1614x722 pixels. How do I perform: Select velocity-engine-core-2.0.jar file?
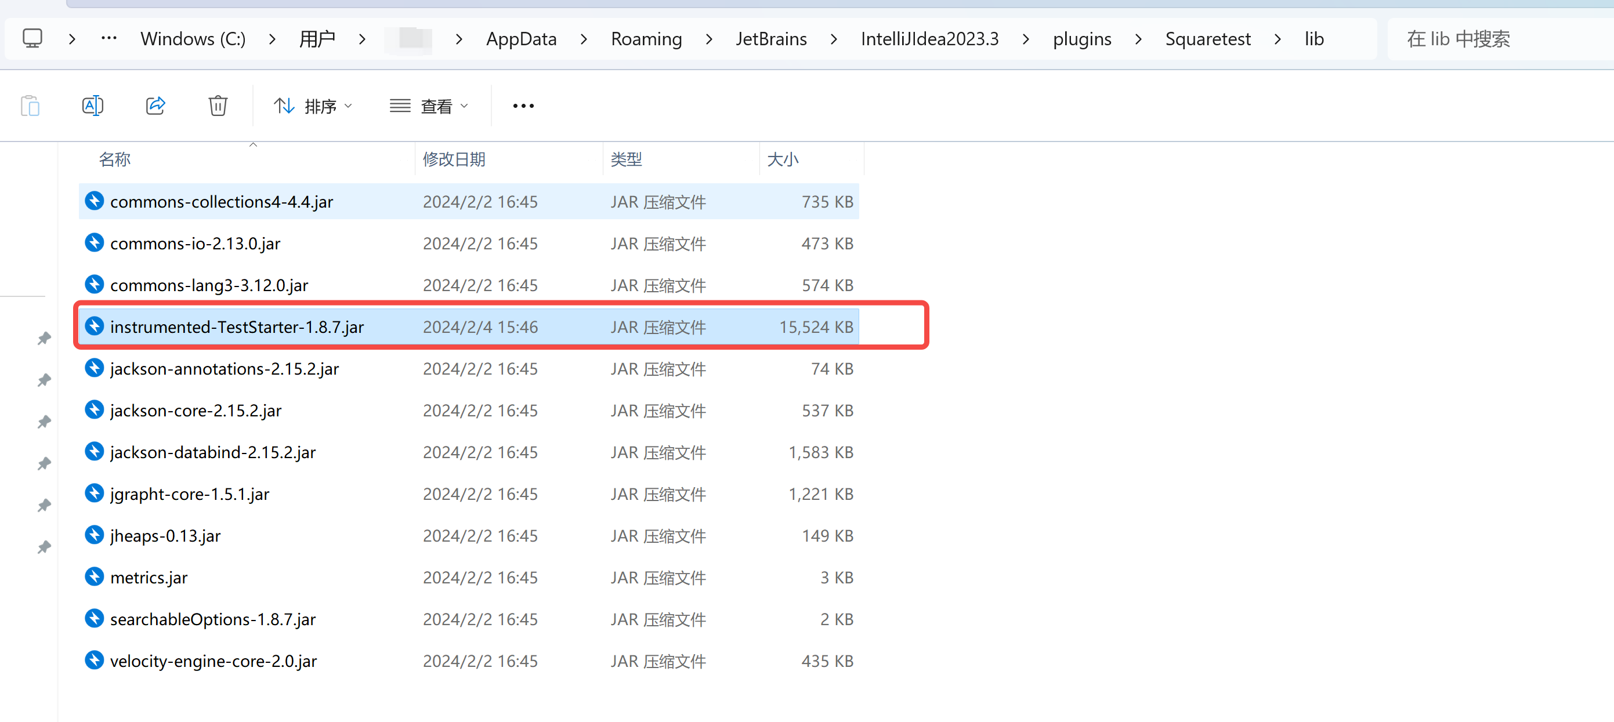click(469, 661)
